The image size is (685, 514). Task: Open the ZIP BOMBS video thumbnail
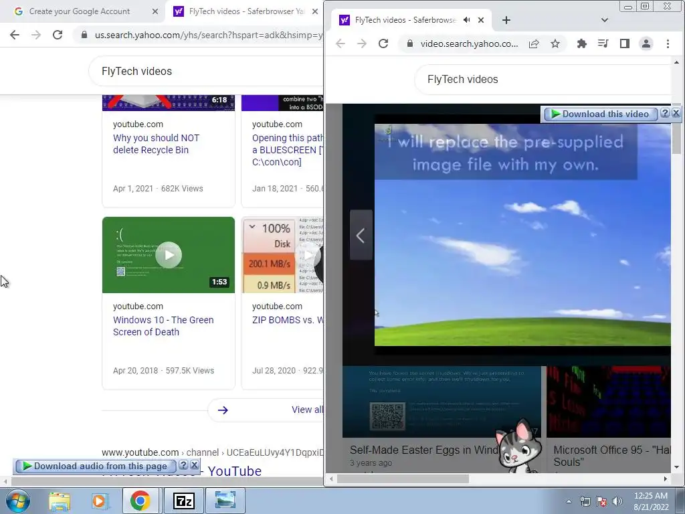pos(282,255)
